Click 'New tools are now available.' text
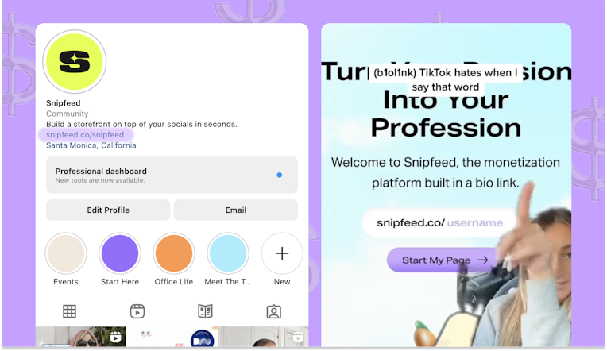This screenshot has width=607, height=351. (100, 180)
